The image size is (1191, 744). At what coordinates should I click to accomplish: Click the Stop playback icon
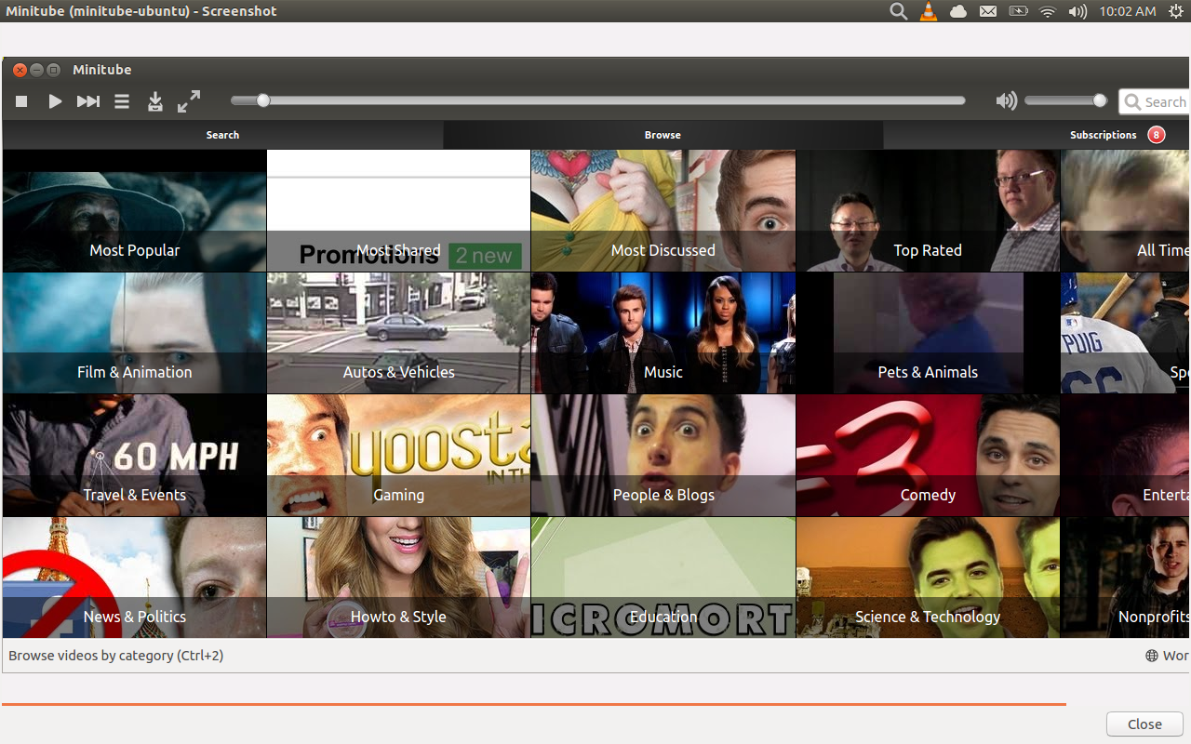click(x=21, y=101)
